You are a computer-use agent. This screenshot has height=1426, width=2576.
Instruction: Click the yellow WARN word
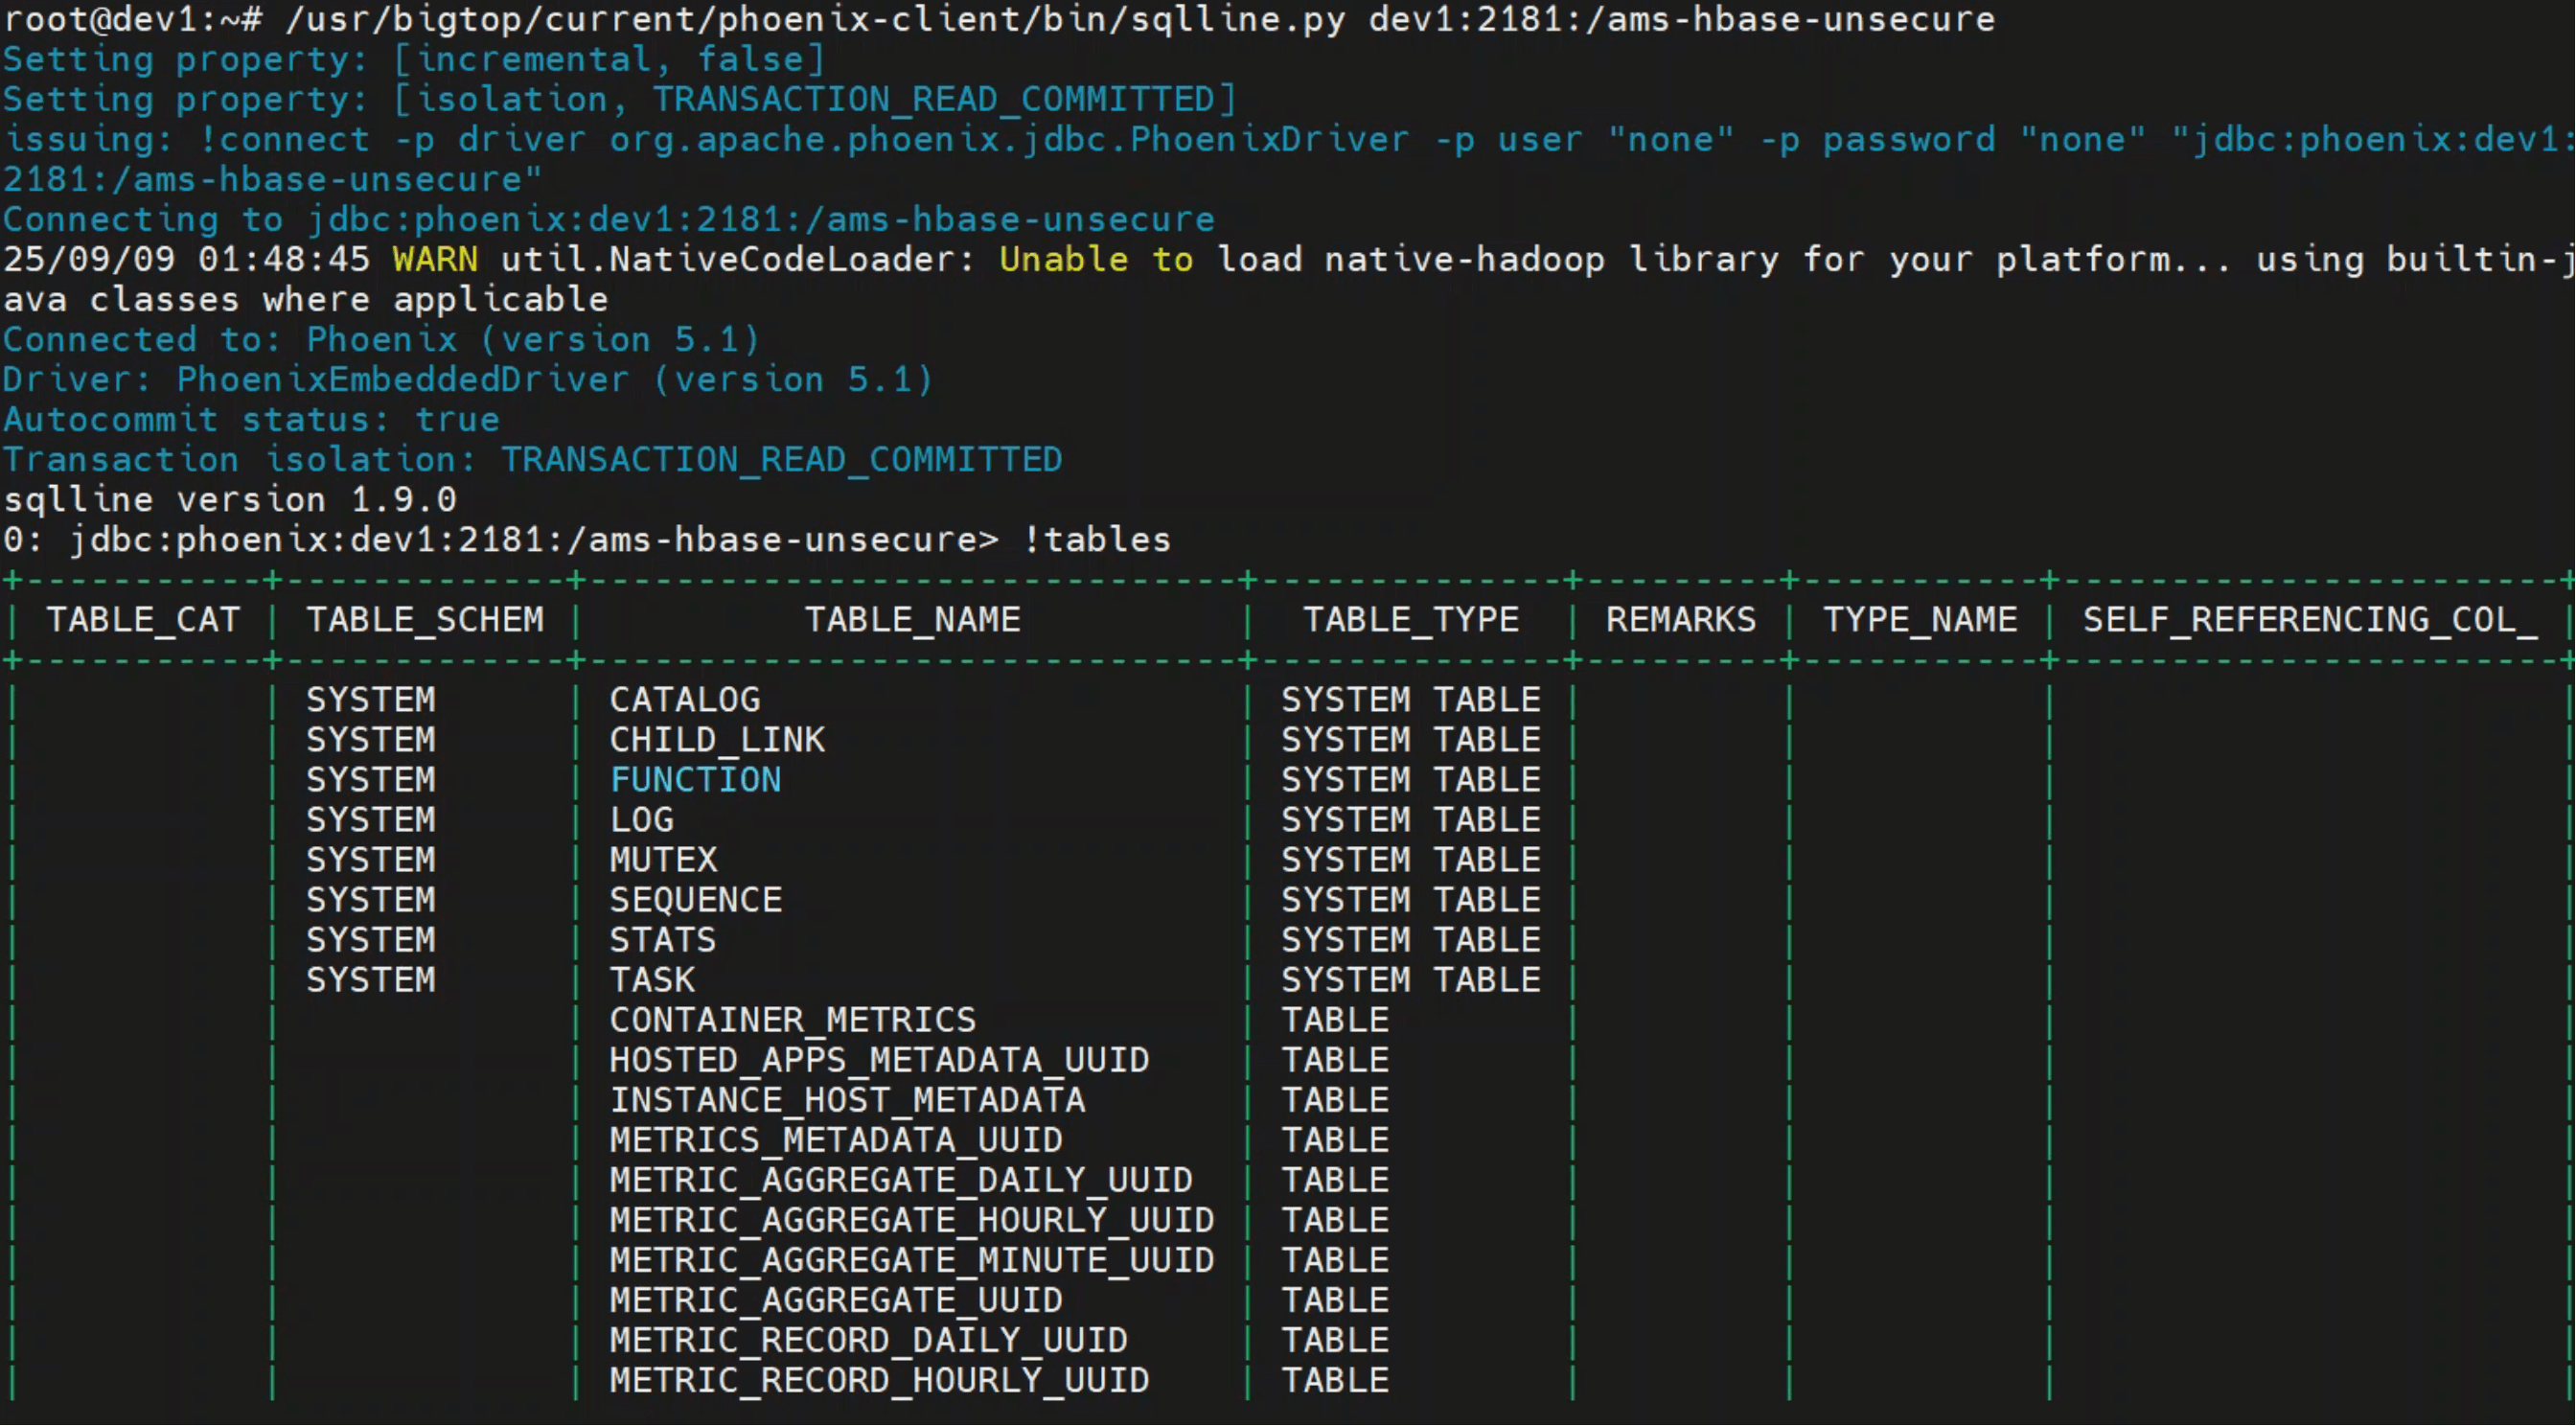[x=435, y=260]
